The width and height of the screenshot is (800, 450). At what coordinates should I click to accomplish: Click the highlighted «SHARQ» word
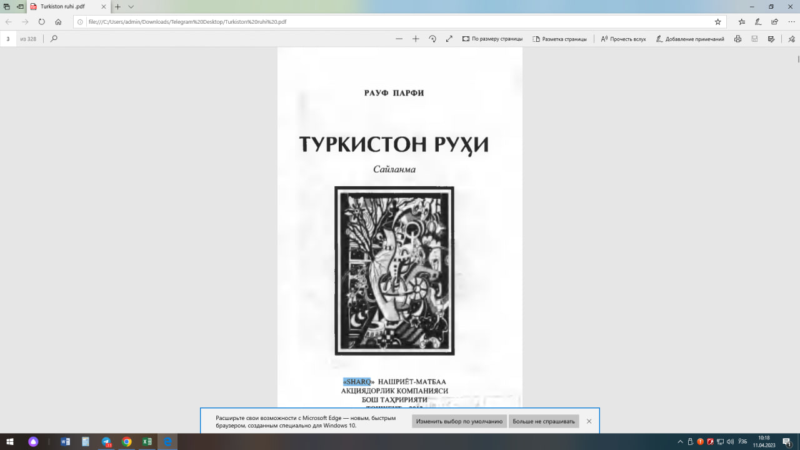[357, 381]
